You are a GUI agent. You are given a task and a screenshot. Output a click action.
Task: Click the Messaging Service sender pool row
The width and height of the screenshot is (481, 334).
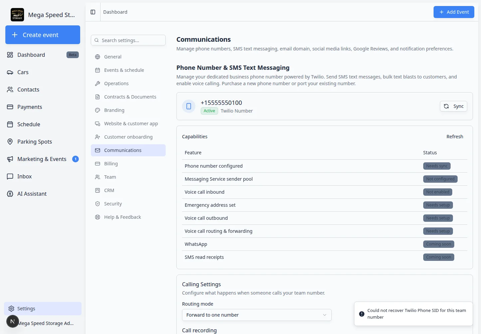tap(325, 179)
